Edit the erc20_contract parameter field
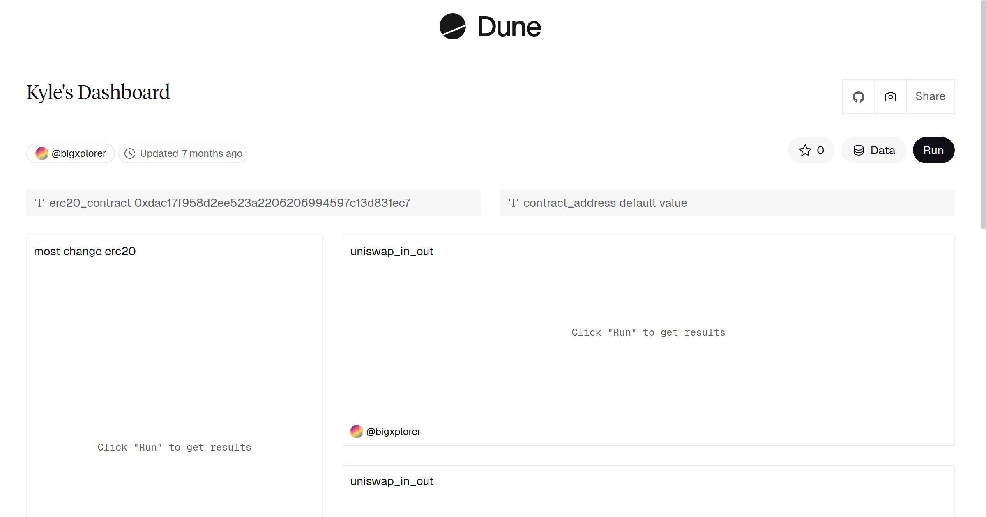This screenshot has width=986, height=517. coord(271,203)
